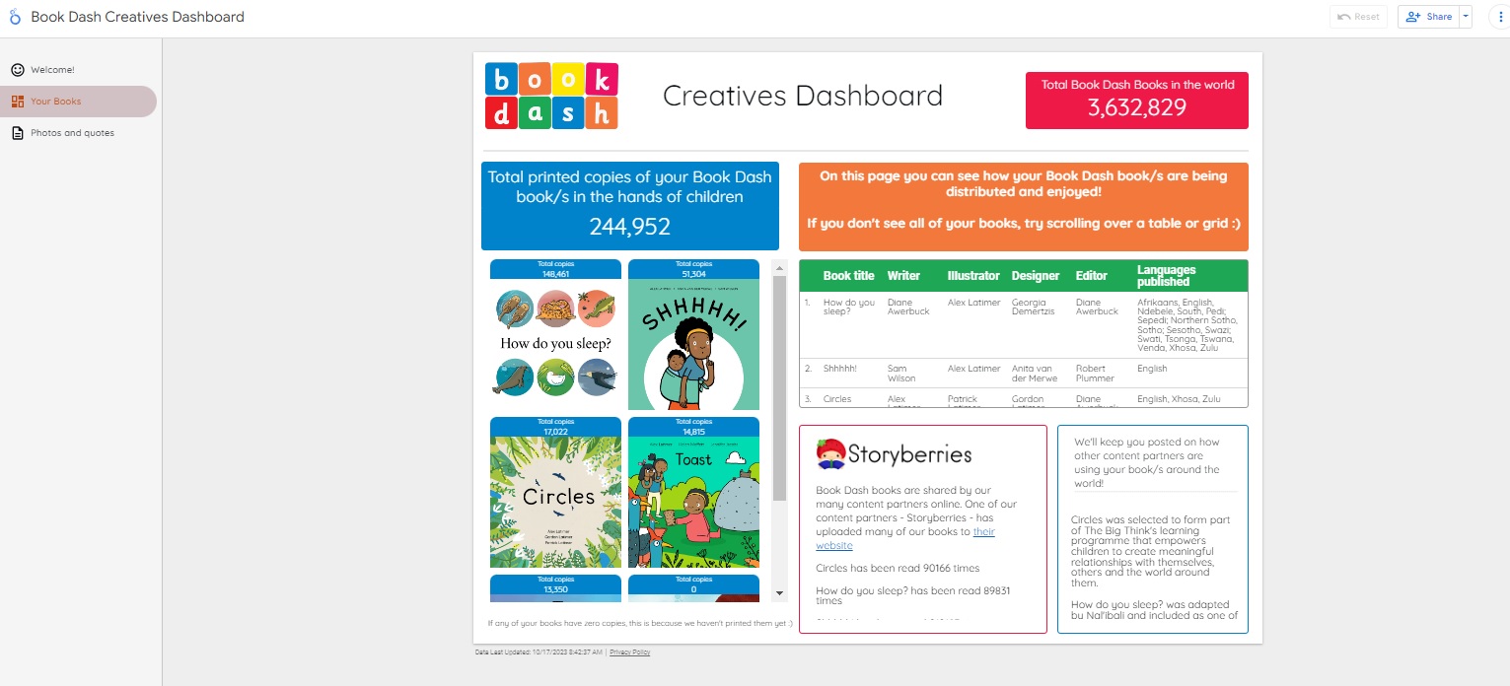Open the Privacy Policy link

click(x=629, y=652)
